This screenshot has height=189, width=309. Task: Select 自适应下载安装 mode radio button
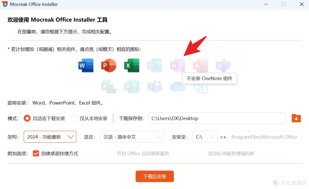(27, 118)
